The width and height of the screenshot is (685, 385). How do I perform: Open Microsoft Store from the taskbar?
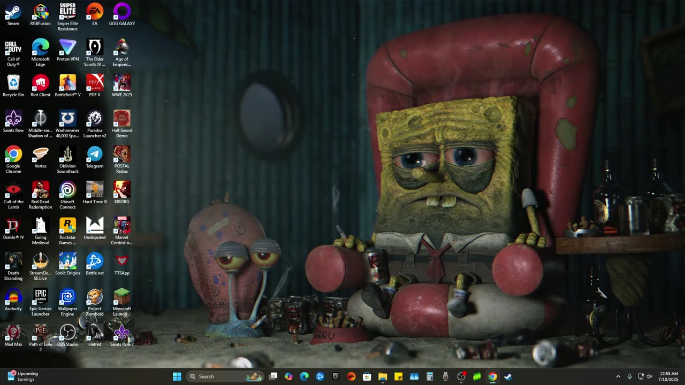click(x=367, y=376)
